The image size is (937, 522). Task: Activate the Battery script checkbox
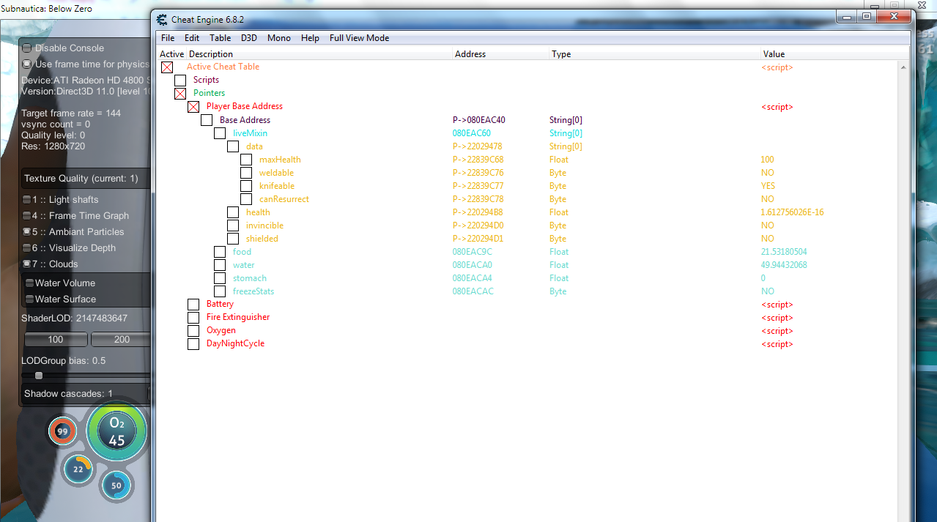pos(193,305)
